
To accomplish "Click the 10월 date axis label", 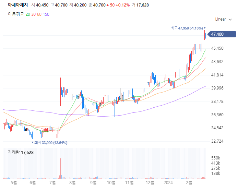I will [x=111, y=182].
